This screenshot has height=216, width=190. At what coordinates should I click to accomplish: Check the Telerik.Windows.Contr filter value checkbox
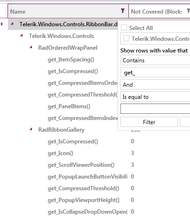coord(126,38)
